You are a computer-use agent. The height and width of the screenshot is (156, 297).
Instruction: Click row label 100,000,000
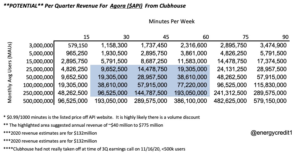point(38,85)
